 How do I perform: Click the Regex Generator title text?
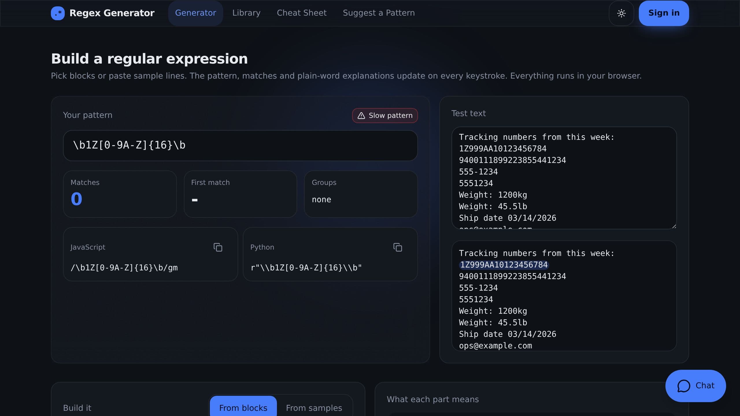(x=112, y=13)
